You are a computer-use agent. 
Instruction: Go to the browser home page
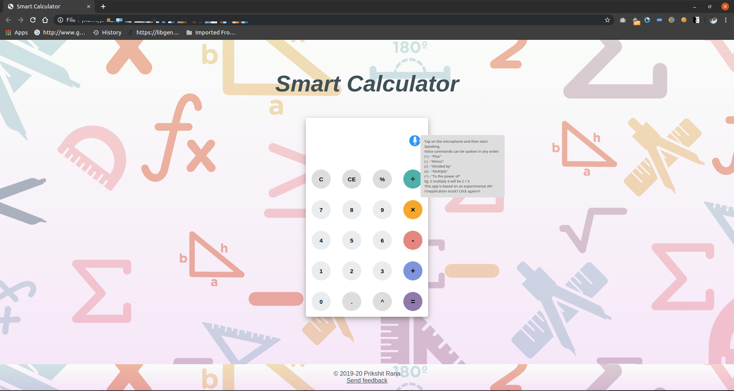pyautogui.click(x=45, y=20)
